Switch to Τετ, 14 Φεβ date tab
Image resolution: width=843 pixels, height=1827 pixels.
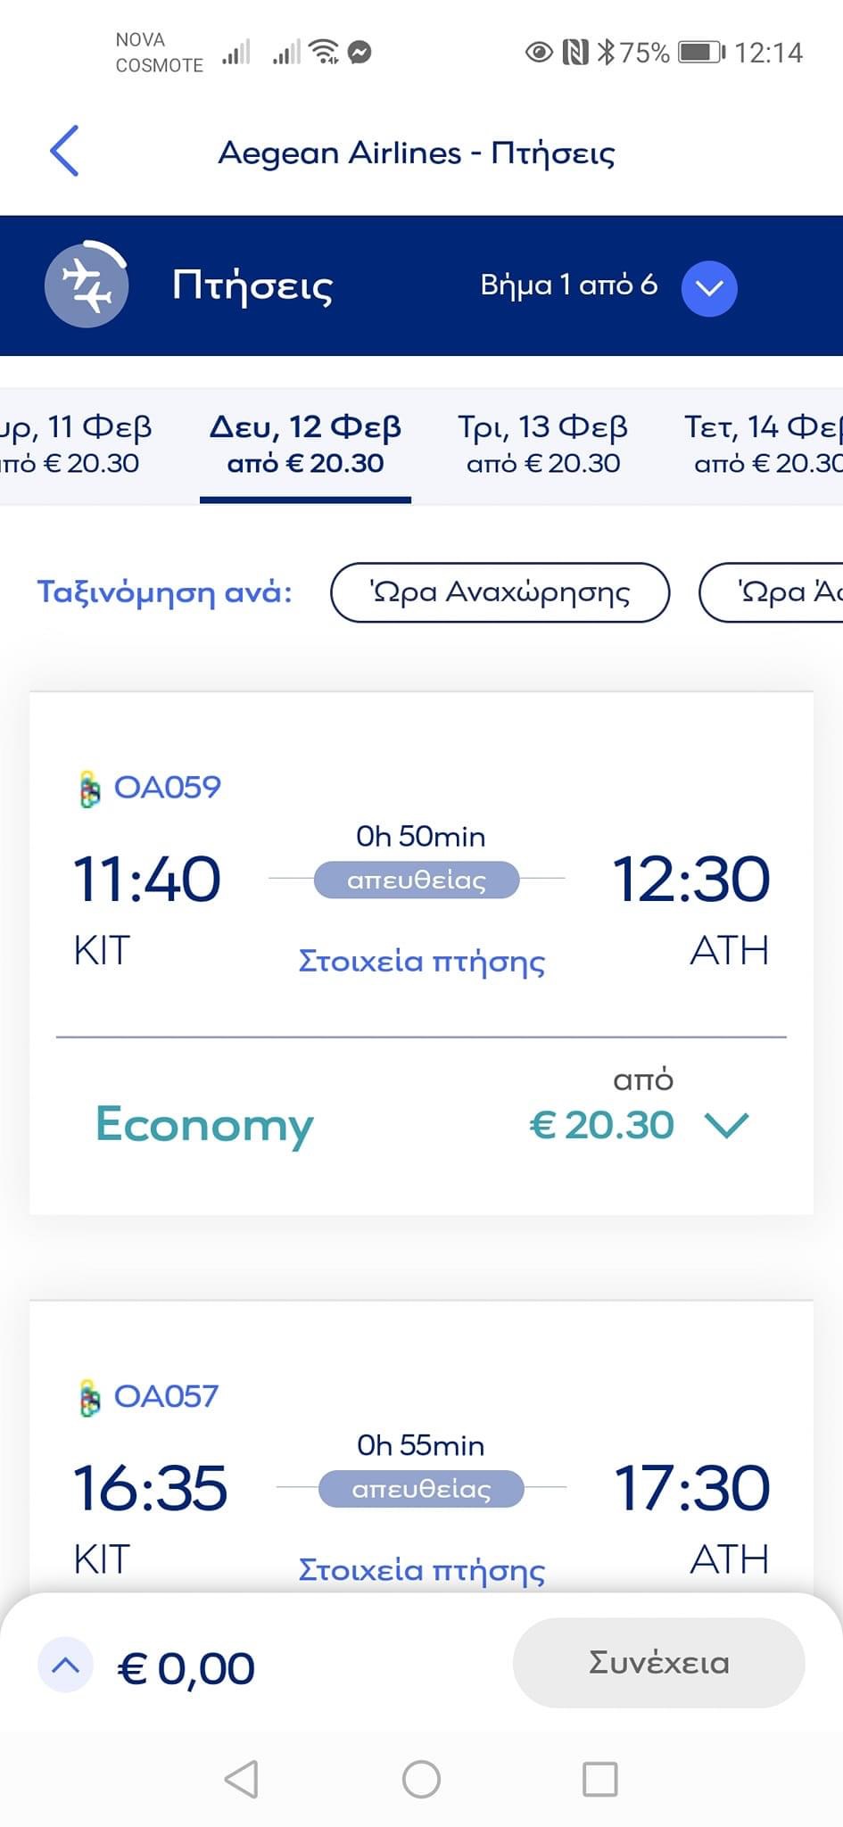tap(763, 444)
